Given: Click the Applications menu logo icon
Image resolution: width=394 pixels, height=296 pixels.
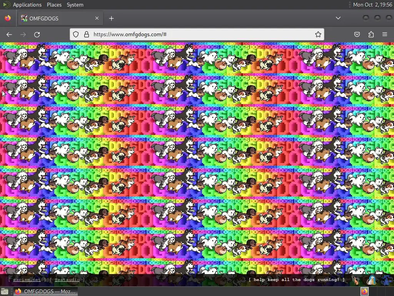Looking at the screenshot, I should [x=6, y=5].
